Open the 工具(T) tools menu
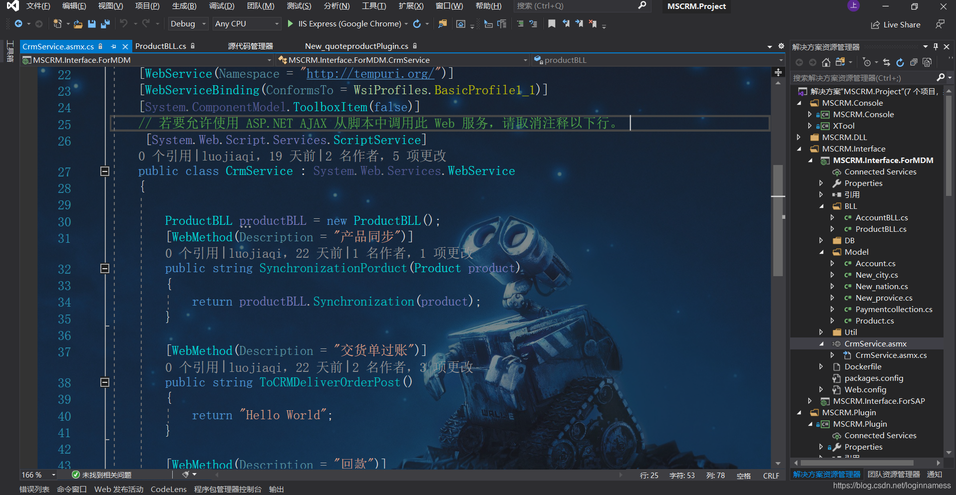This screenshot has width=956, height=495. point(374,6)
